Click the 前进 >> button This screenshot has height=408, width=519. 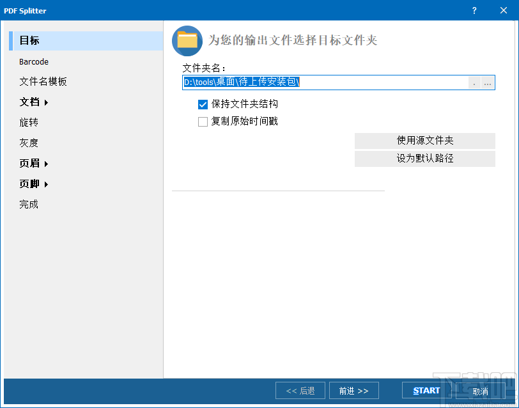click(353, 390)
